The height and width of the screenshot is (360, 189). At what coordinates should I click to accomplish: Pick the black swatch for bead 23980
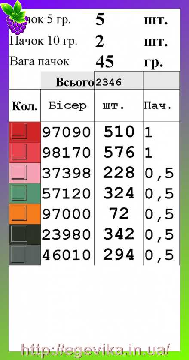pyautogui.click(x=25, y=234)
